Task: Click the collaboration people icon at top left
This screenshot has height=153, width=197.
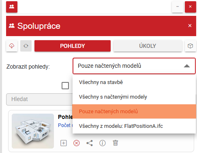Action: (12, 7)
